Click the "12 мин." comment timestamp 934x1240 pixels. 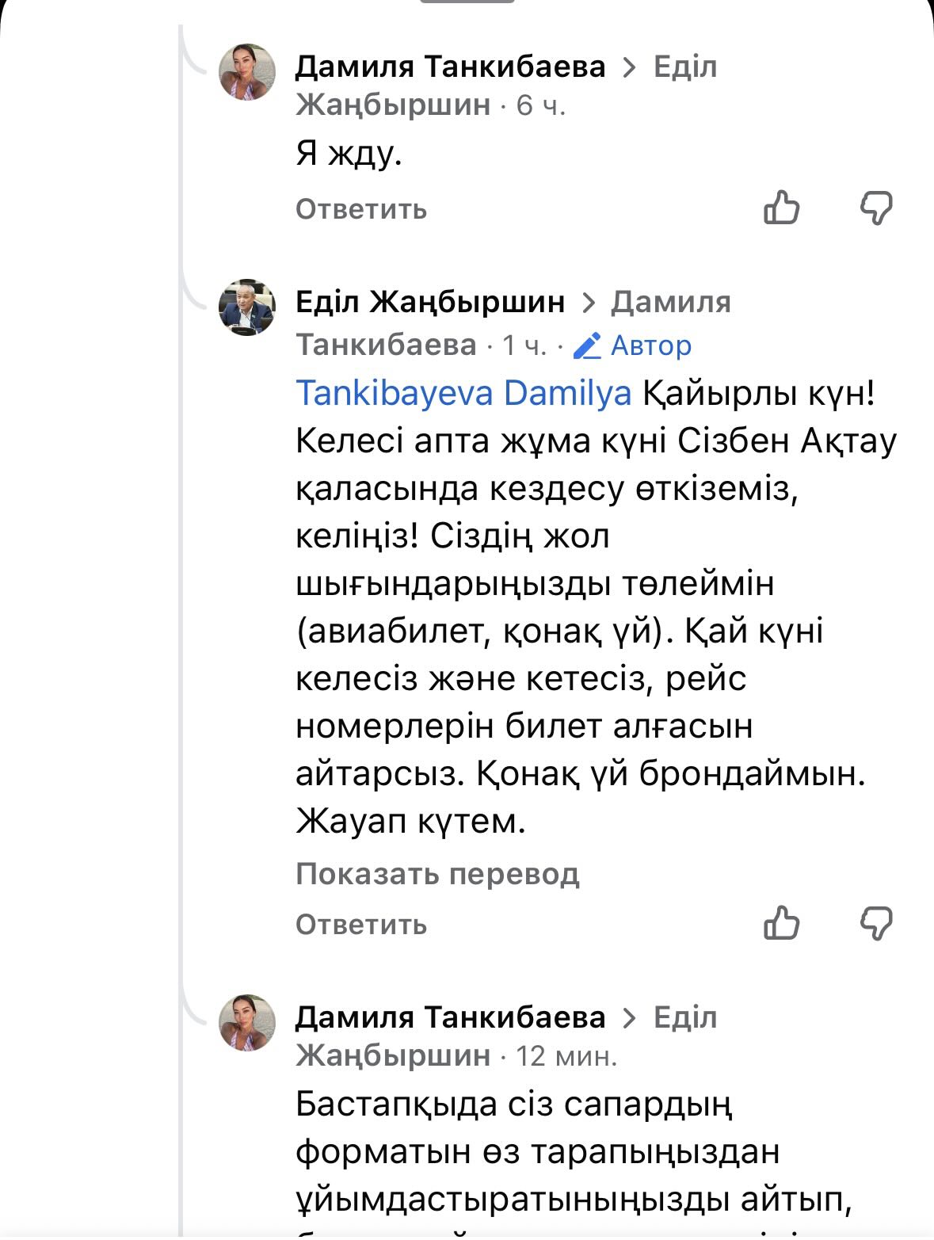[566, 1055]
